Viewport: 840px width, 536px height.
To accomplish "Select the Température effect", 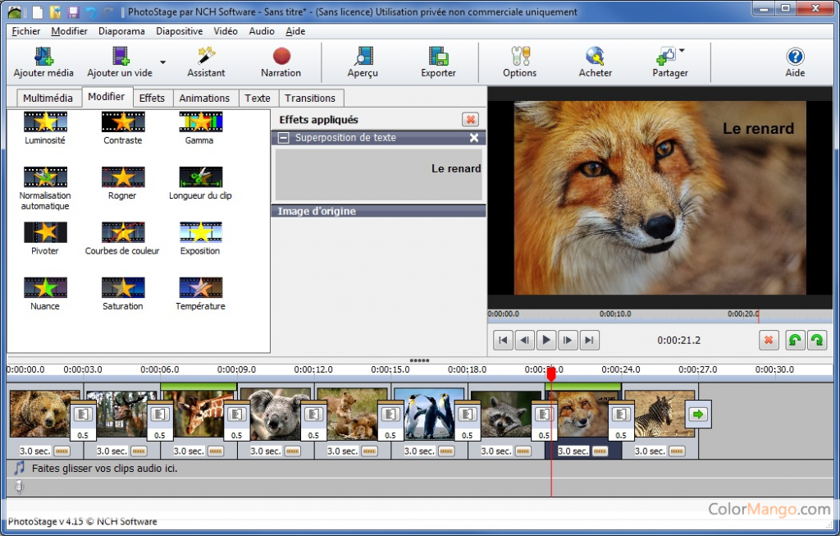I will pos(200,294).
